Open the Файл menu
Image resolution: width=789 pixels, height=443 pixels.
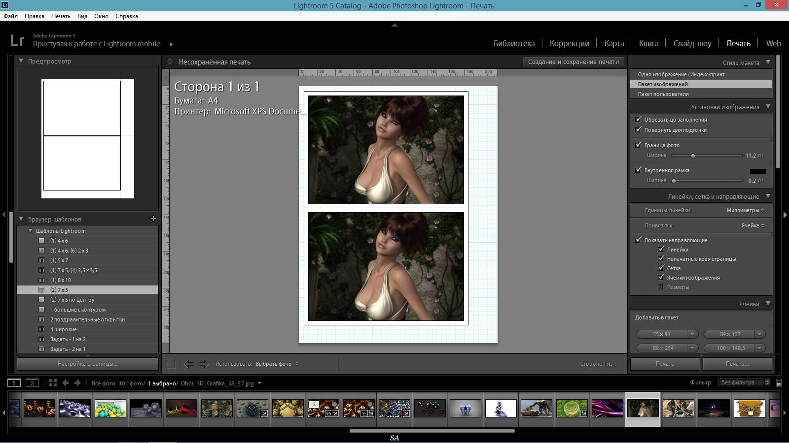pyautogui.click(x=10, y=16)
